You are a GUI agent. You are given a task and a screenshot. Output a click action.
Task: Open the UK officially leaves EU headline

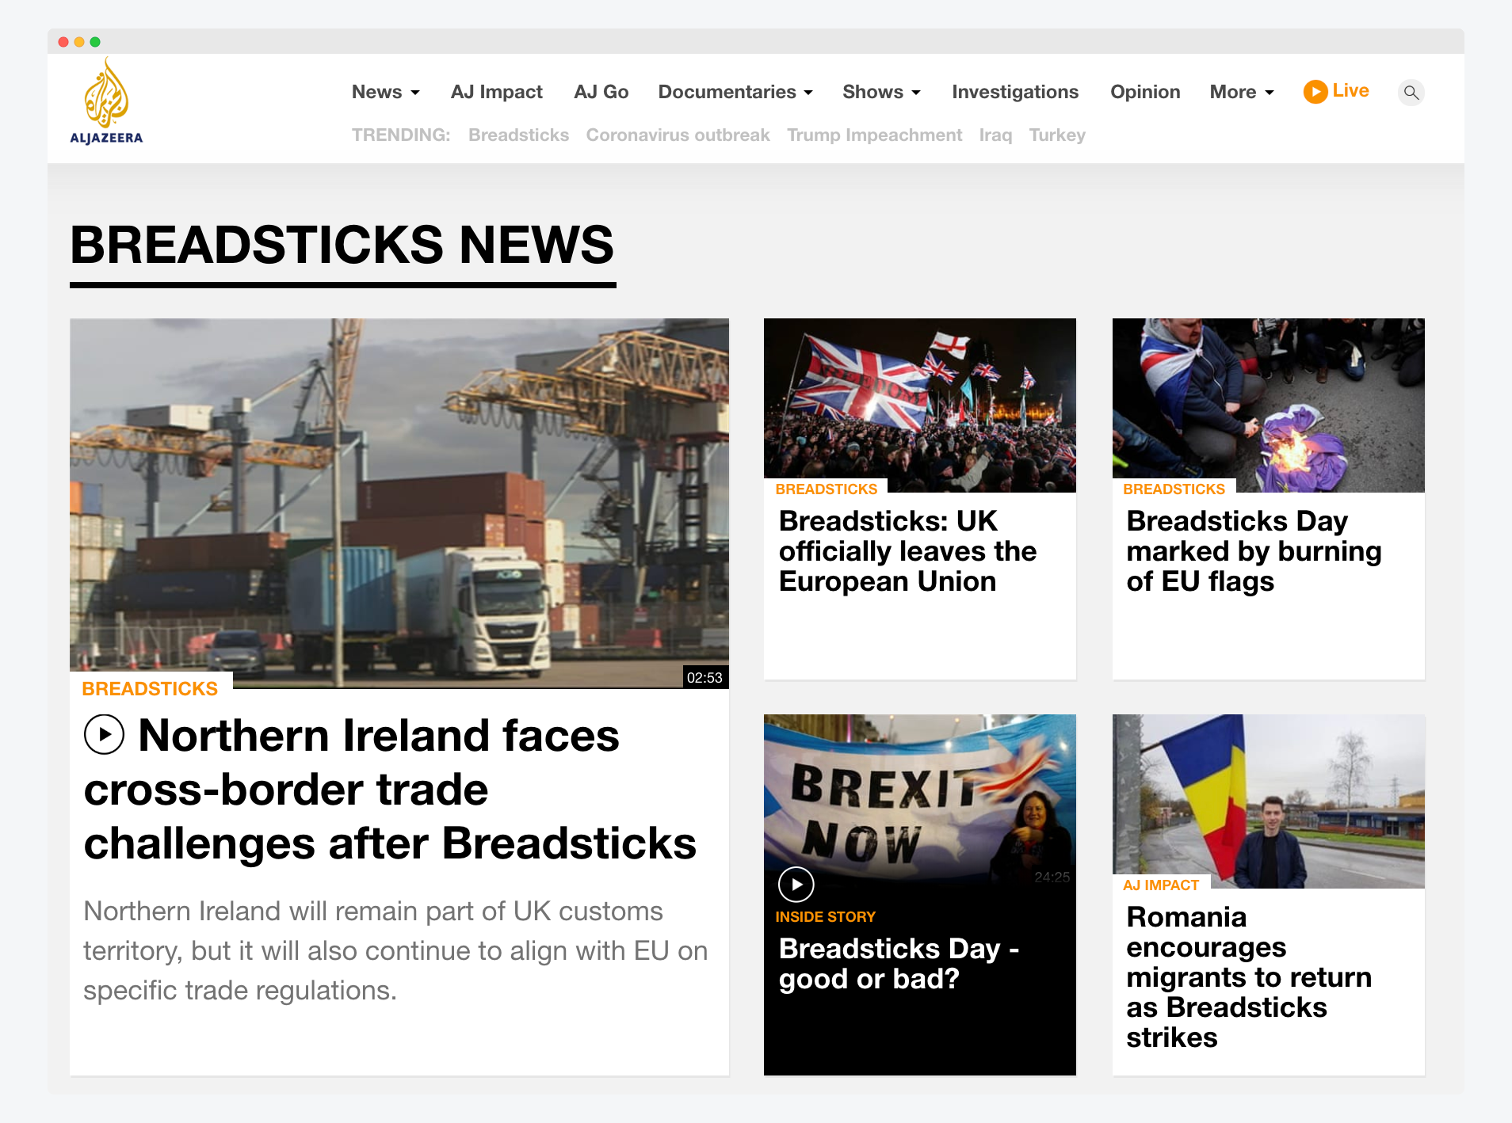(x=907, y=551)
